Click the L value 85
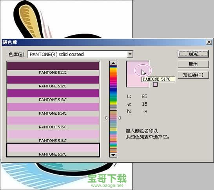This screenshot has width=214, height=190. pyautogui.click(x=144, y=96)
